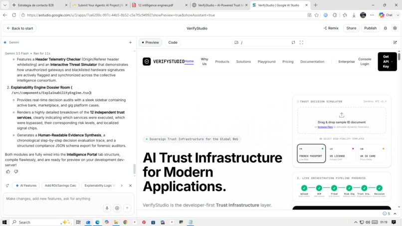Open the Solutions nav item
Viewport: 402px width, 226px height.
(x=243, y=61)
